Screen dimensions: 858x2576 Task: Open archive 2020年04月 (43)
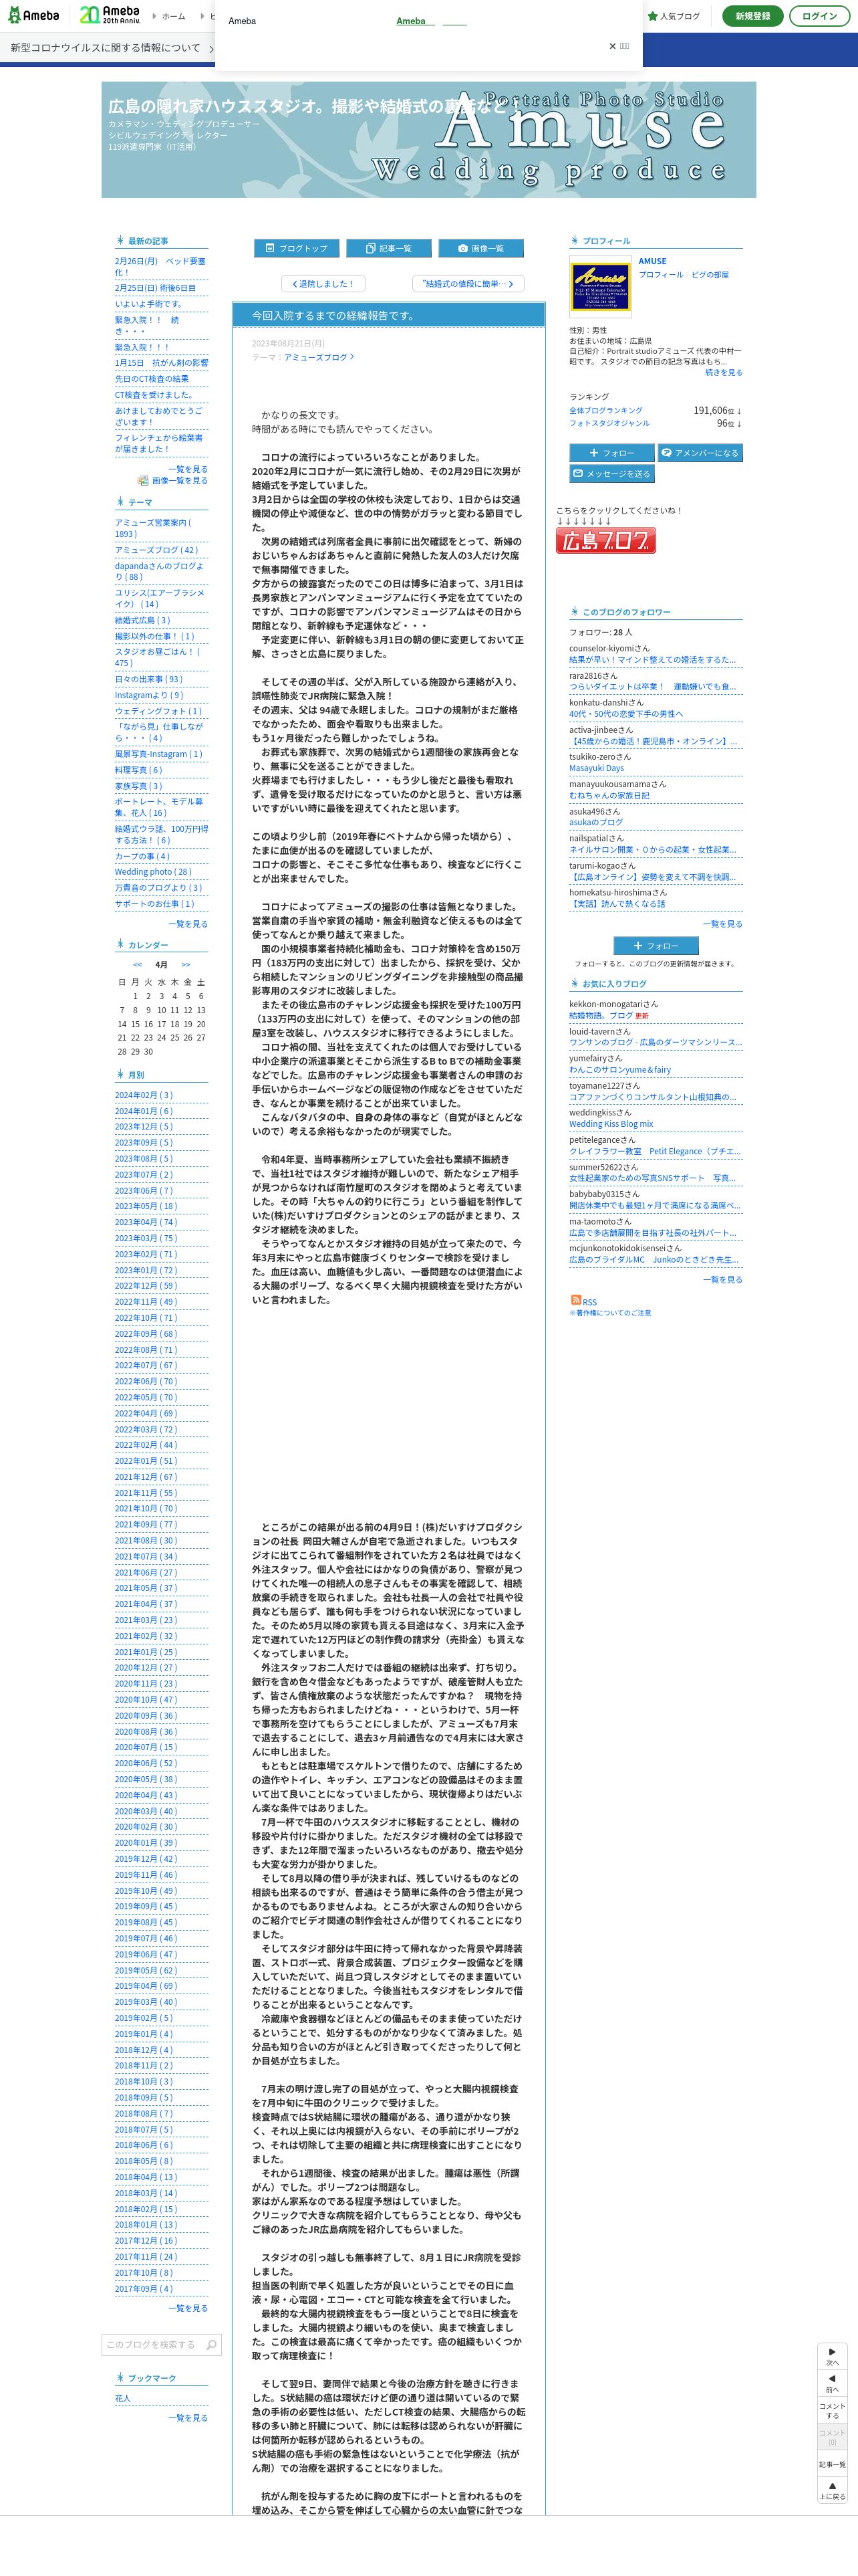[146, 1795]
